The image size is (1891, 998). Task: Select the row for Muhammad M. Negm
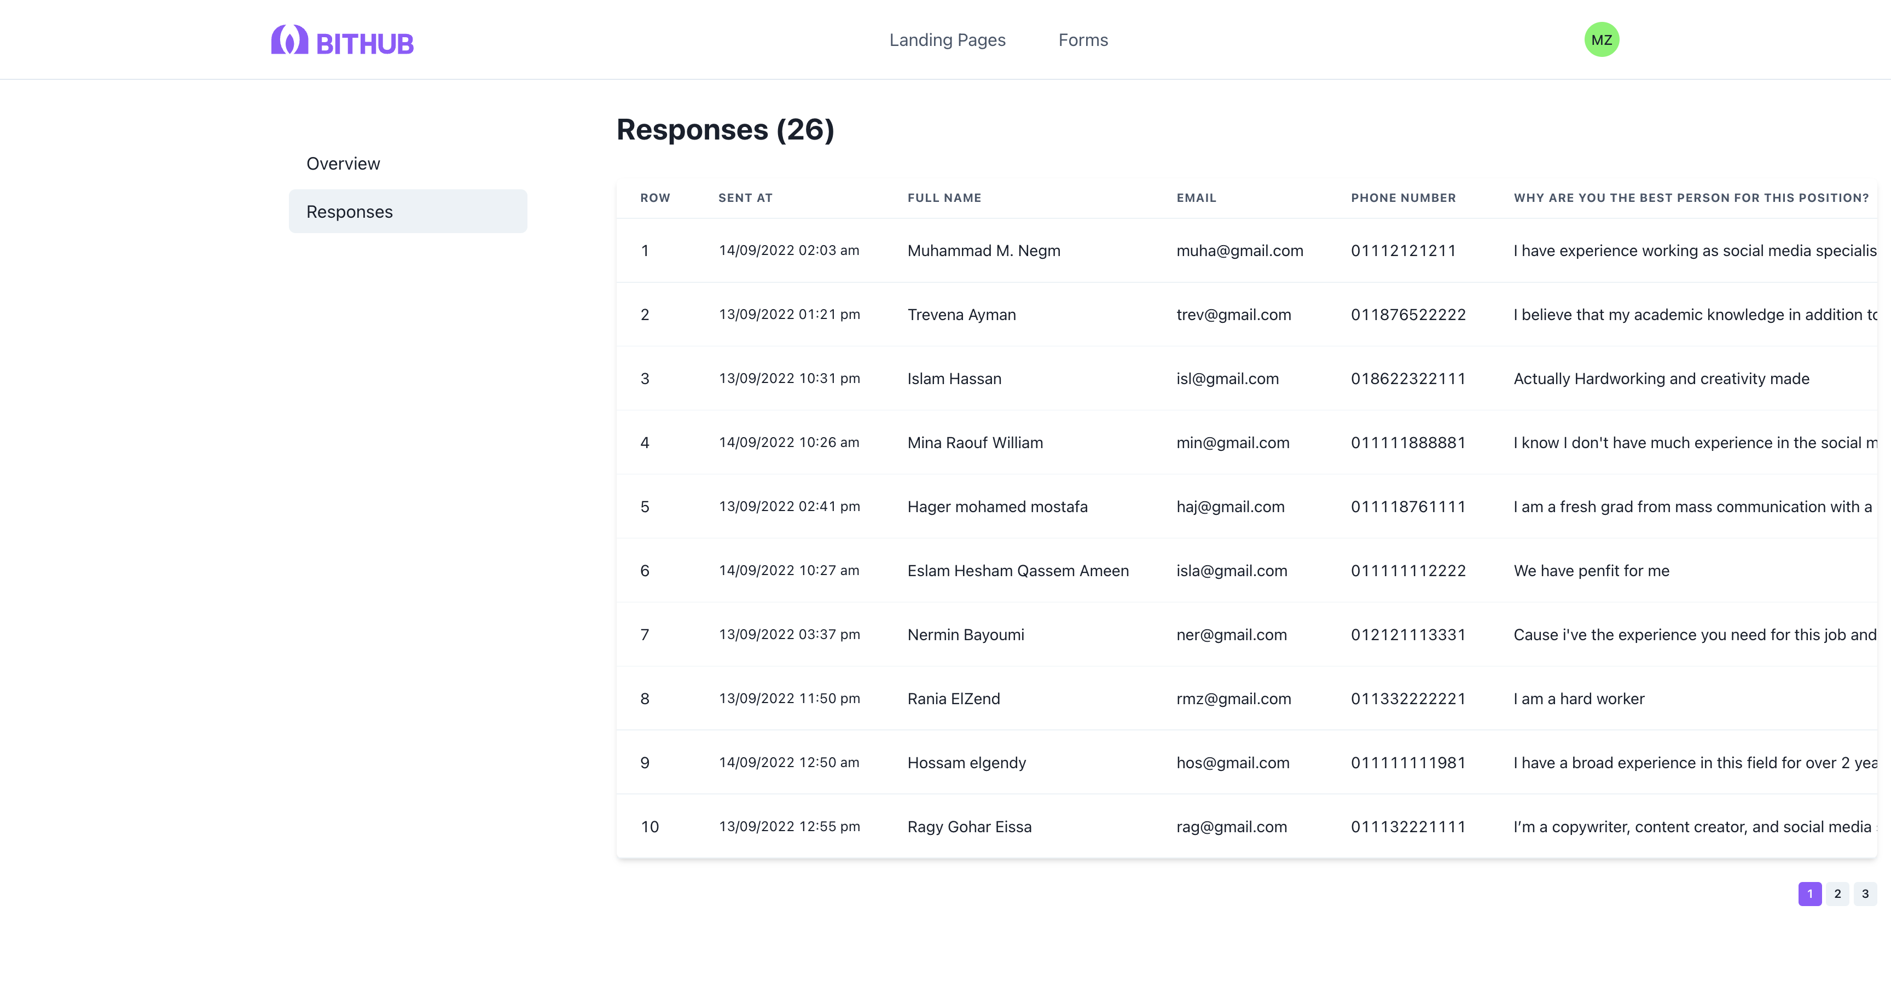[984, 250]
